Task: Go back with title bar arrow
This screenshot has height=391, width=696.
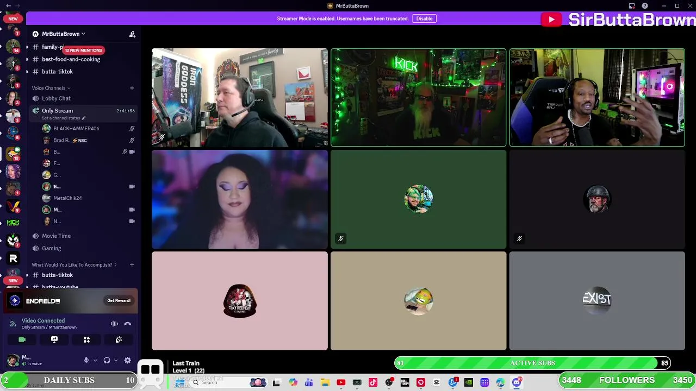Action: (8, 6)
